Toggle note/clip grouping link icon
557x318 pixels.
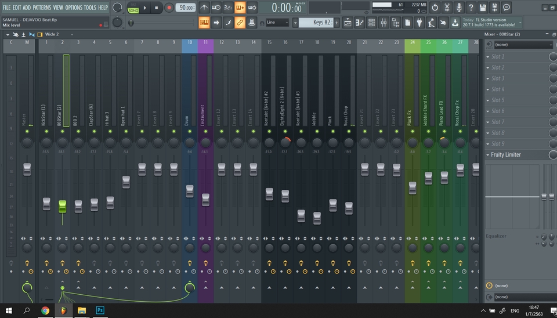pos(240,23)
